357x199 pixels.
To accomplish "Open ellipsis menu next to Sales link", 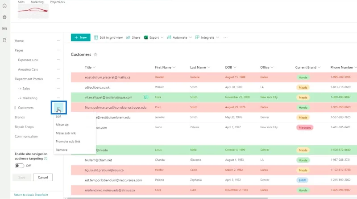I will 58,88.
